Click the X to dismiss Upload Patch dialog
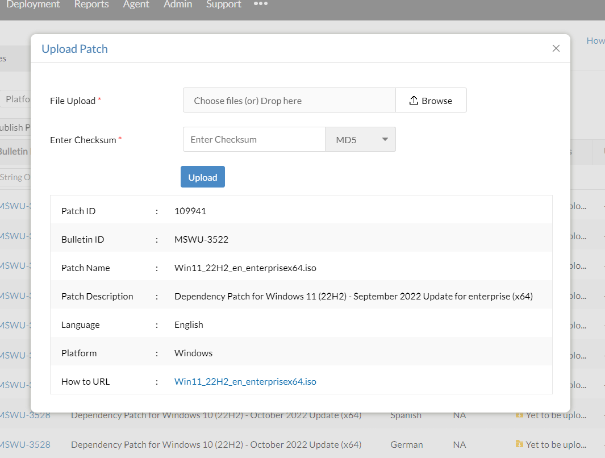605x458 pixels. [x=556, y=48]
